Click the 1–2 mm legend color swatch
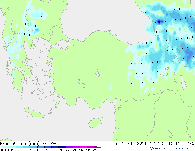The image size is (195, 151). [19, 147]
